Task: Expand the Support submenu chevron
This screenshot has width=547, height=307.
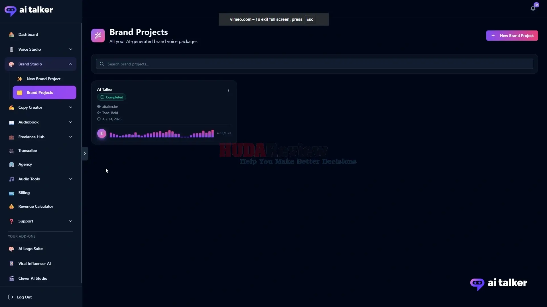Action: pyautogui.click(x=71, y=221)
